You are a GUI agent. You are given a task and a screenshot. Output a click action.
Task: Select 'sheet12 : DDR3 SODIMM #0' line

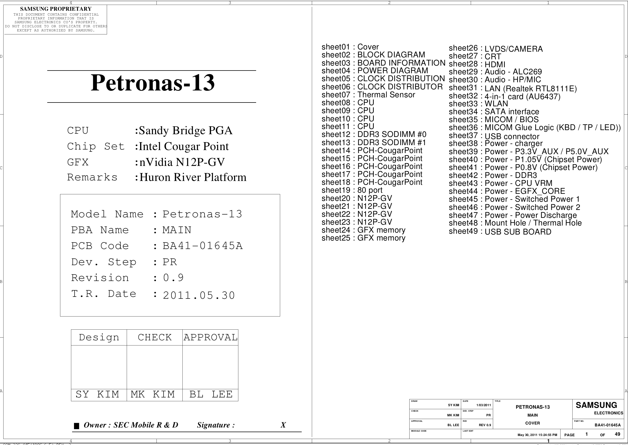[374, 134]
